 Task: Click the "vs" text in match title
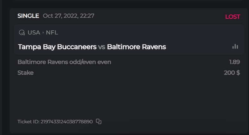tap(102, 47)
